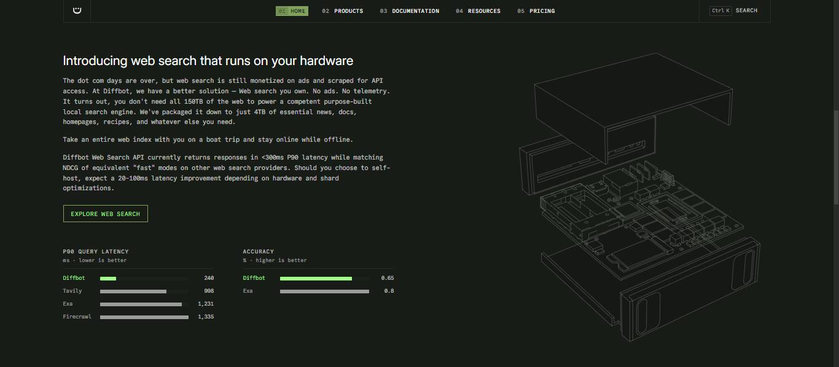This screenshot has width=839, height=367.
Task: Open the Resources nav item
Action: [478, 10]
